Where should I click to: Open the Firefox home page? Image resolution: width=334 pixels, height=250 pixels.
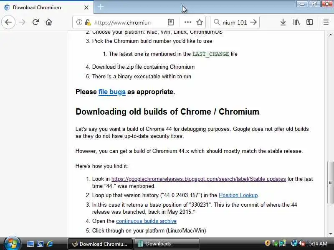click(x=49, y=22)
